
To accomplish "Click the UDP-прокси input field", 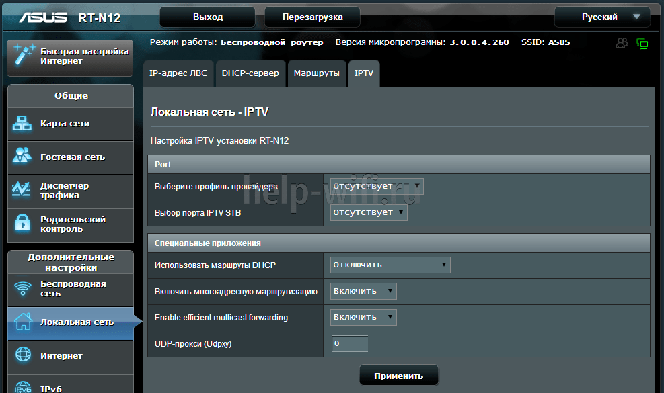I will [x=350, y=344].
